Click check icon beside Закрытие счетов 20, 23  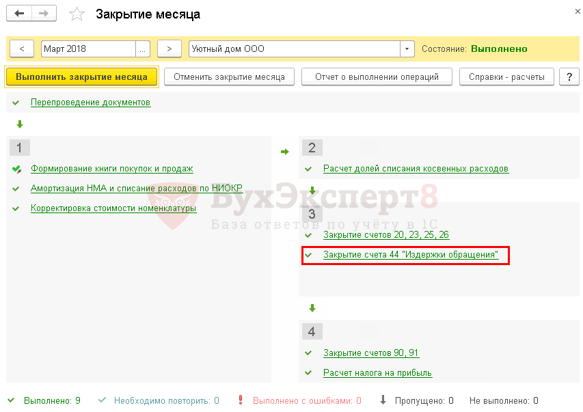point(308,235)
